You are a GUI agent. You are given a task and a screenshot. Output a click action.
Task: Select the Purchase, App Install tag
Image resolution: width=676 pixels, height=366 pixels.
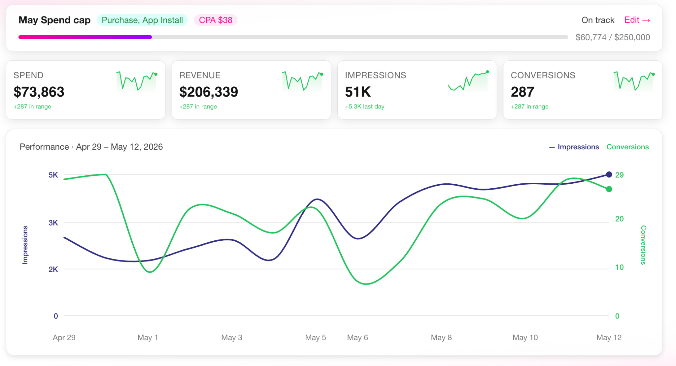pos(142,20)
